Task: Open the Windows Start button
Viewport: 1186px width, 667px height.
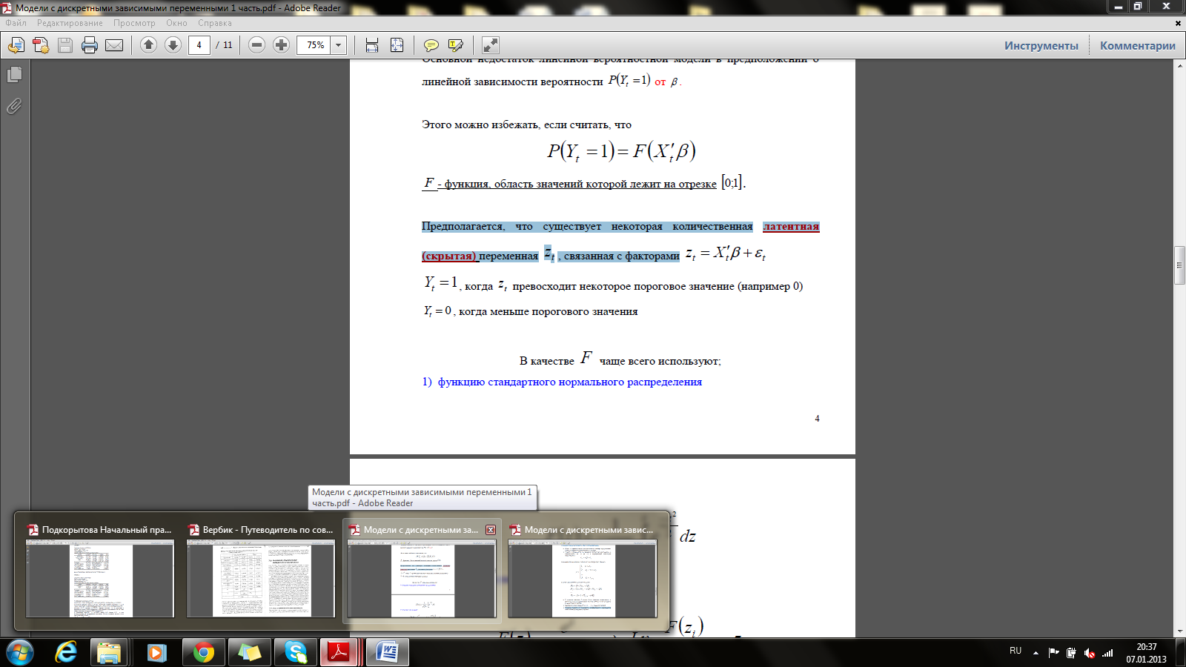Action: 19,653
